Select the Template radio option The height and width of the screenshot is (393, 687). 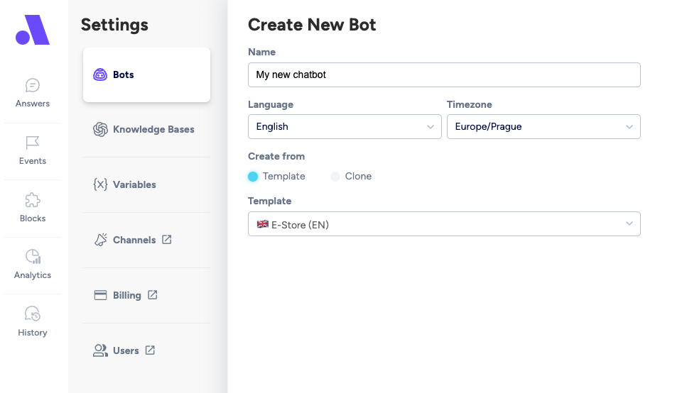pos(253,177)
